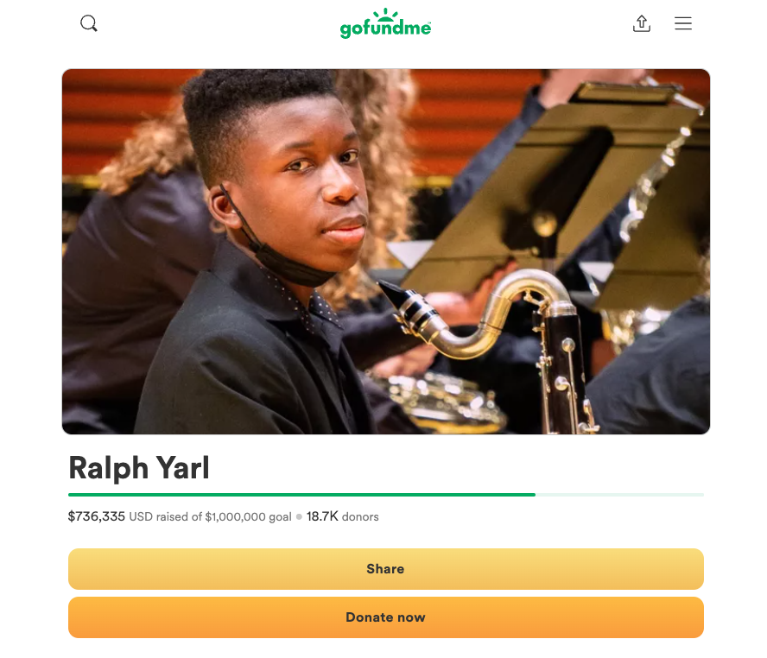Click the word "goal" in fundraiser stats

coord(280,517)
